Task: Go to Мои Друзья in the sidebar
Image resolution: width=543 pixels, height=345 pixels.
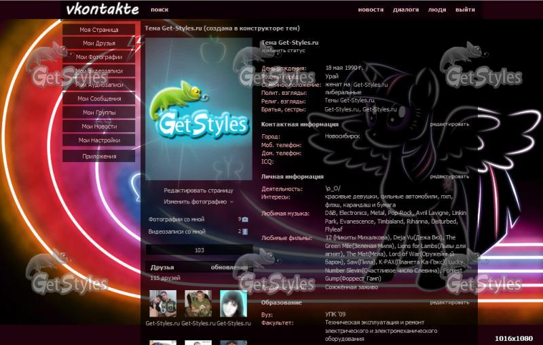Action: (x=99, y=44)
